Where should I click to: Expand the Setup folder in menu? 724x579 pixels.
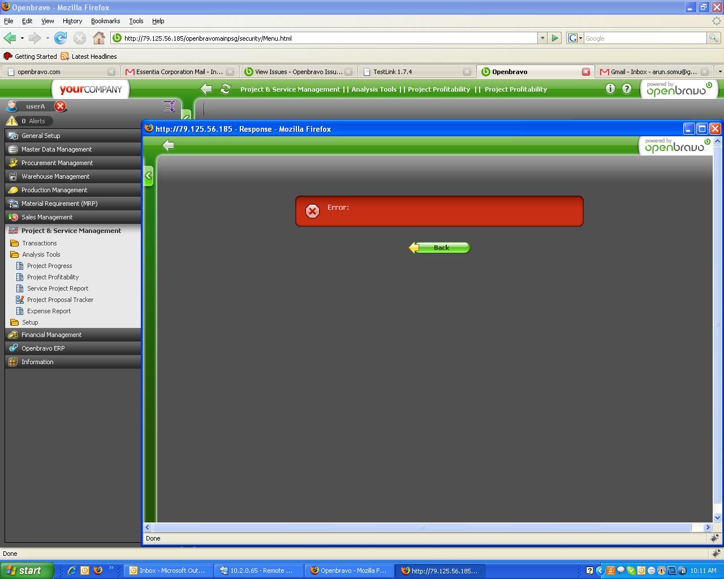(x=30, y=322)
